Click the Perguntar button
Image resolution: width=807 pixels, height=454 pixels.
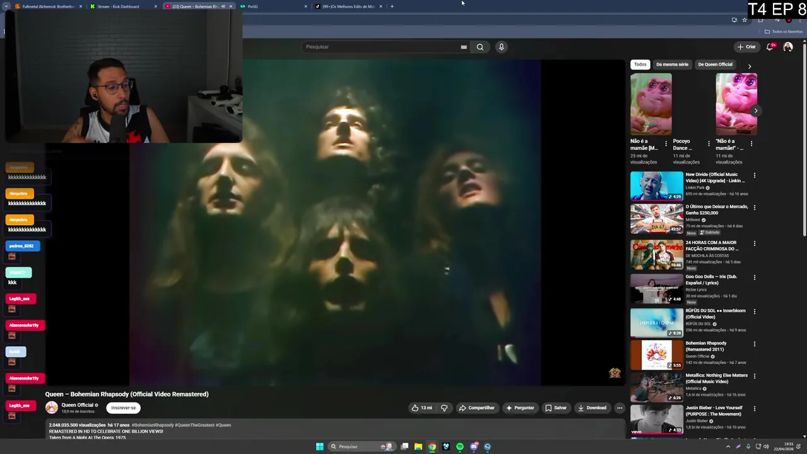[520, 408]
